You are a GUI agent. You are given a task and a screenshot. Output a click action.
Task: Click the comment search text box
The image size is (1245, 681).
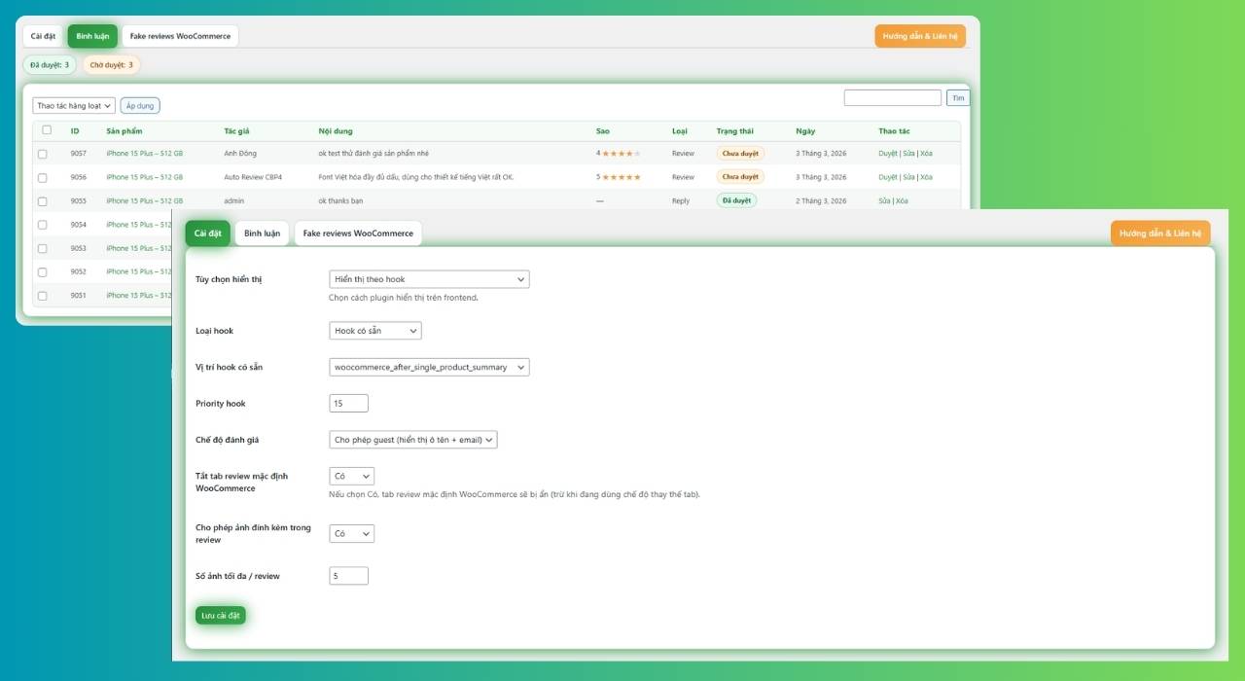click(892, 98)
